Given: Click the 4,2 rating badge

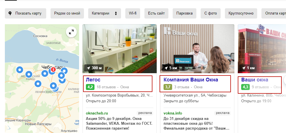Looking at the screenshot, I should (x=90, y=87).
